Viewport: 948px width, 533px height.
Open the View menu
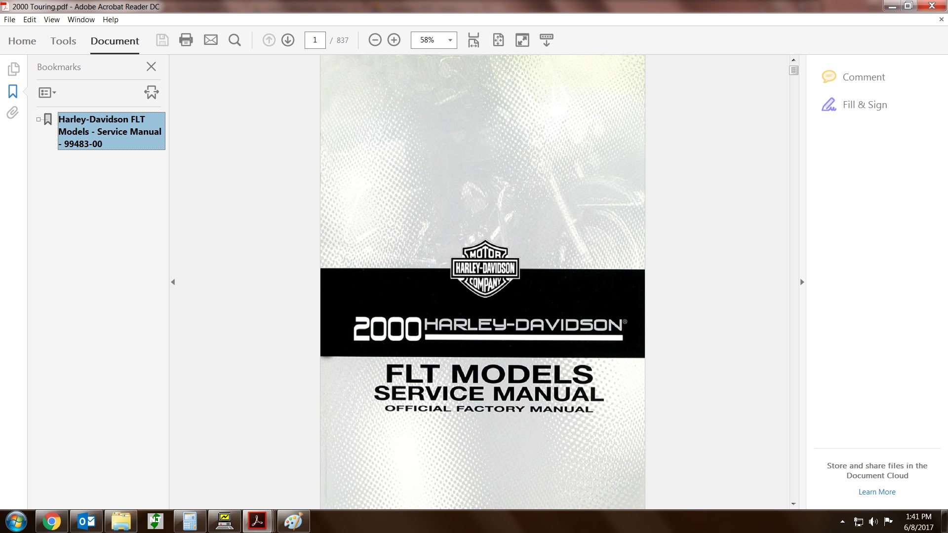point(51,20)
